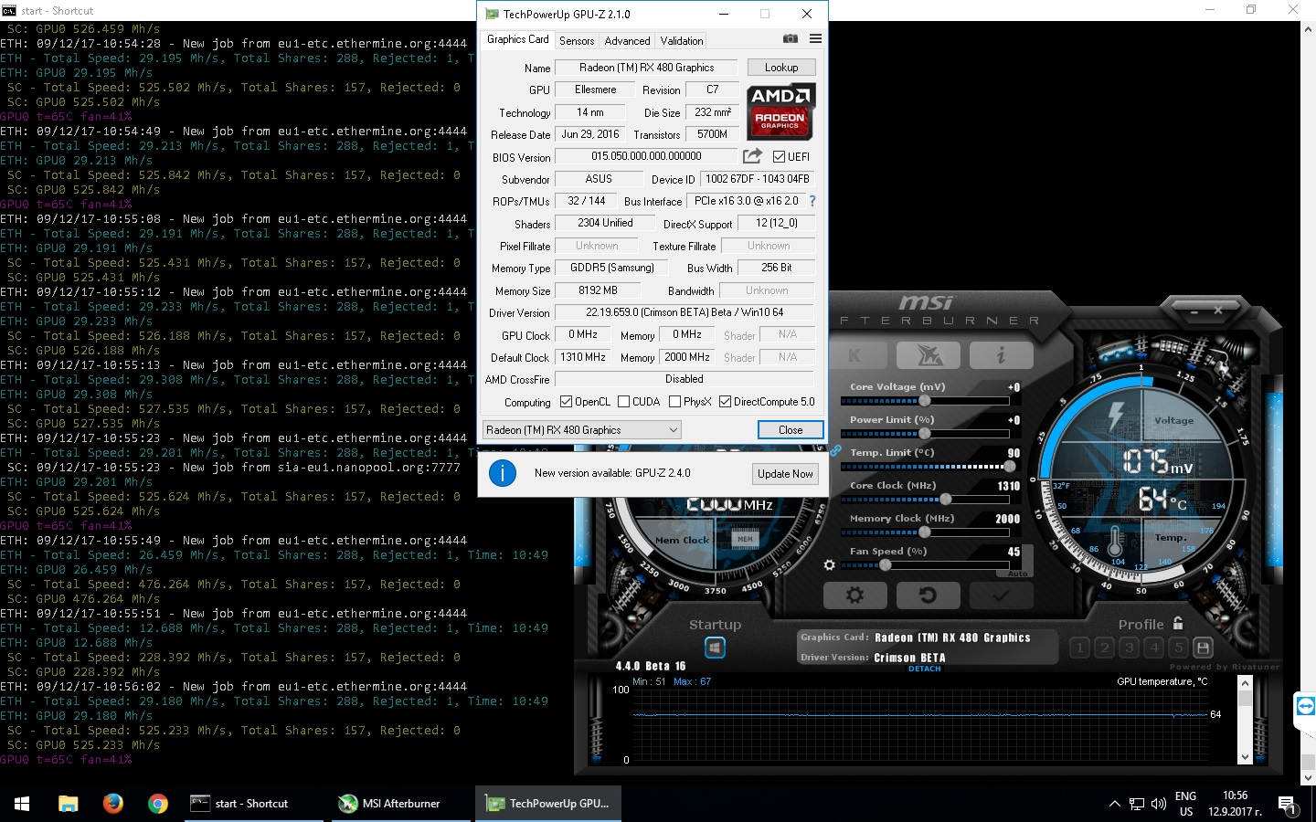Open the Windows Start menu

pos(22,803)
